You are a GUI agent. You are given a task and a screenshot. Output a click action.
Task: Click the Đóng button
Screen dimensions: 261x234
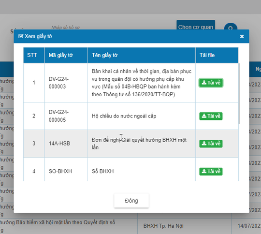pyautogui.click(x=131, y=201)
